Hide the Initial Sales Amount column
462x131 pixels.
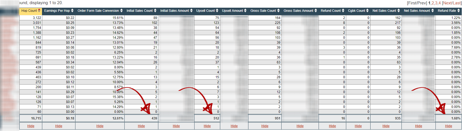pos(176,126)
